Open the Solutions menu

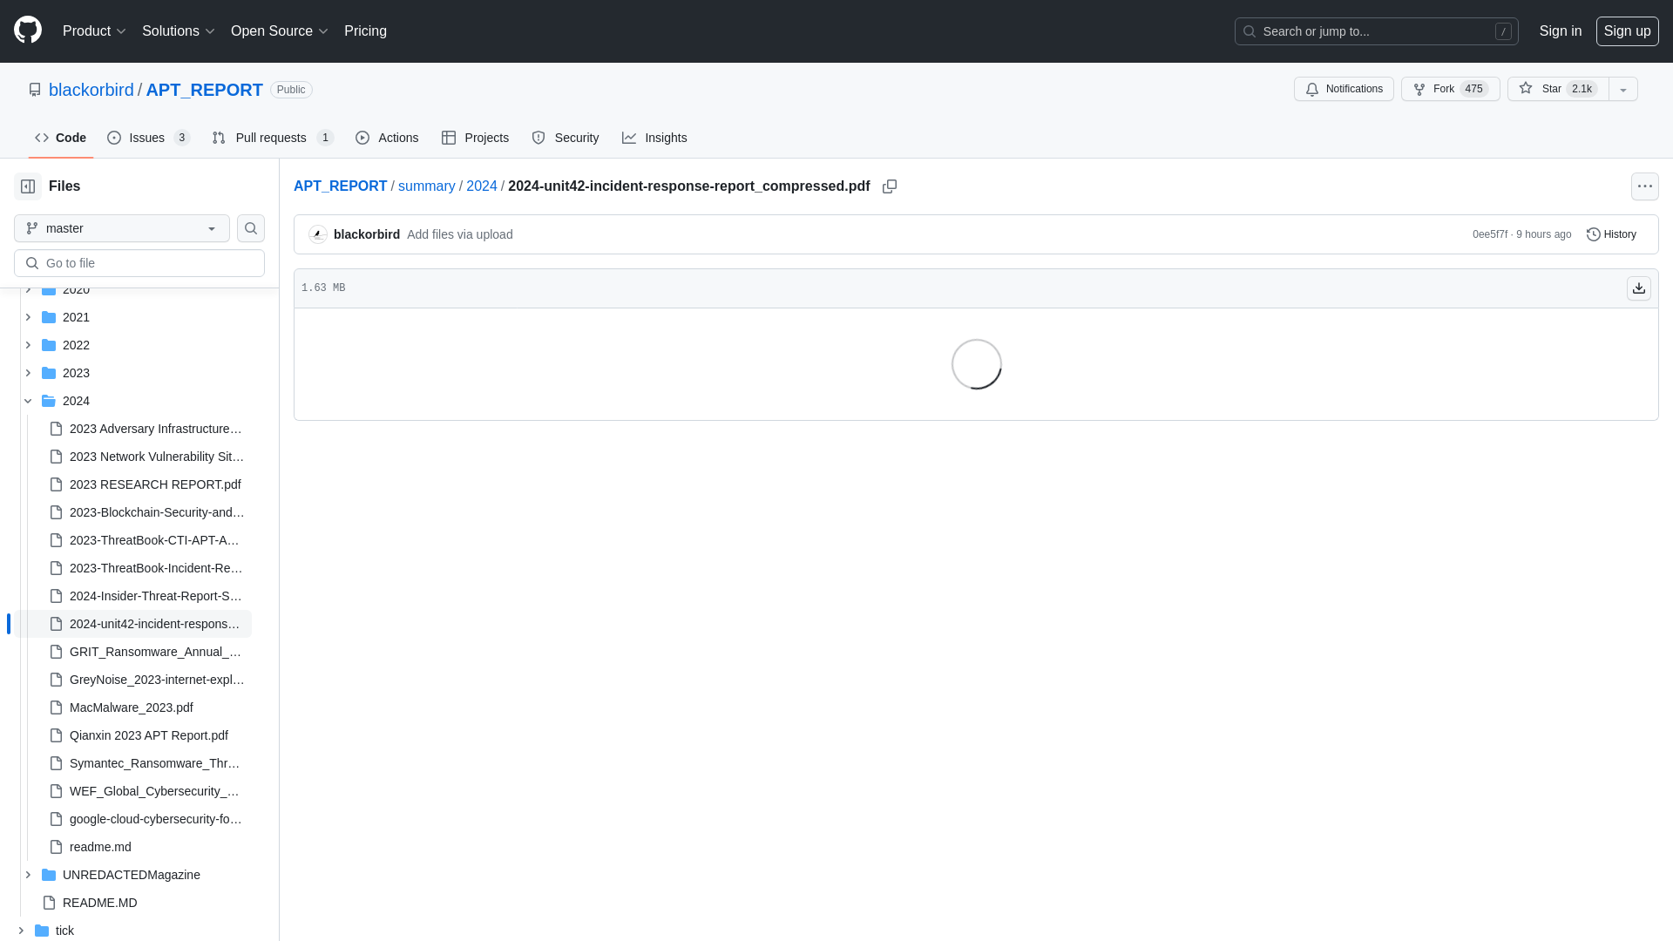click(x=178, y=31)
